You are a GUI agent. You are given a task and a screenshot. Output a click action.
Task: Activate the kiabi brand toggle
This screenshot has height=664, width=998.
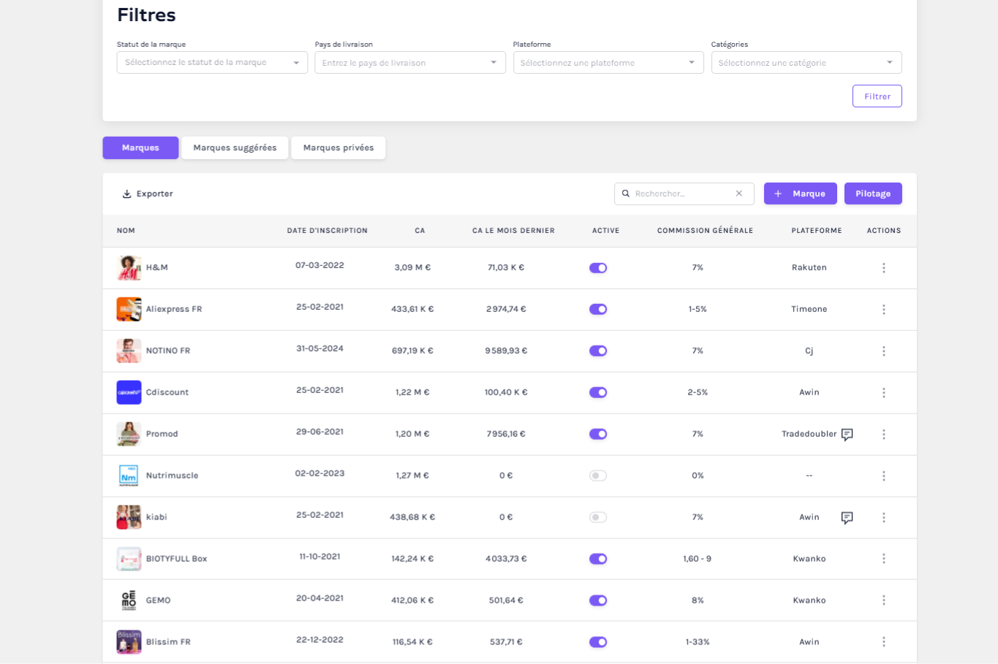click(598, 518)
